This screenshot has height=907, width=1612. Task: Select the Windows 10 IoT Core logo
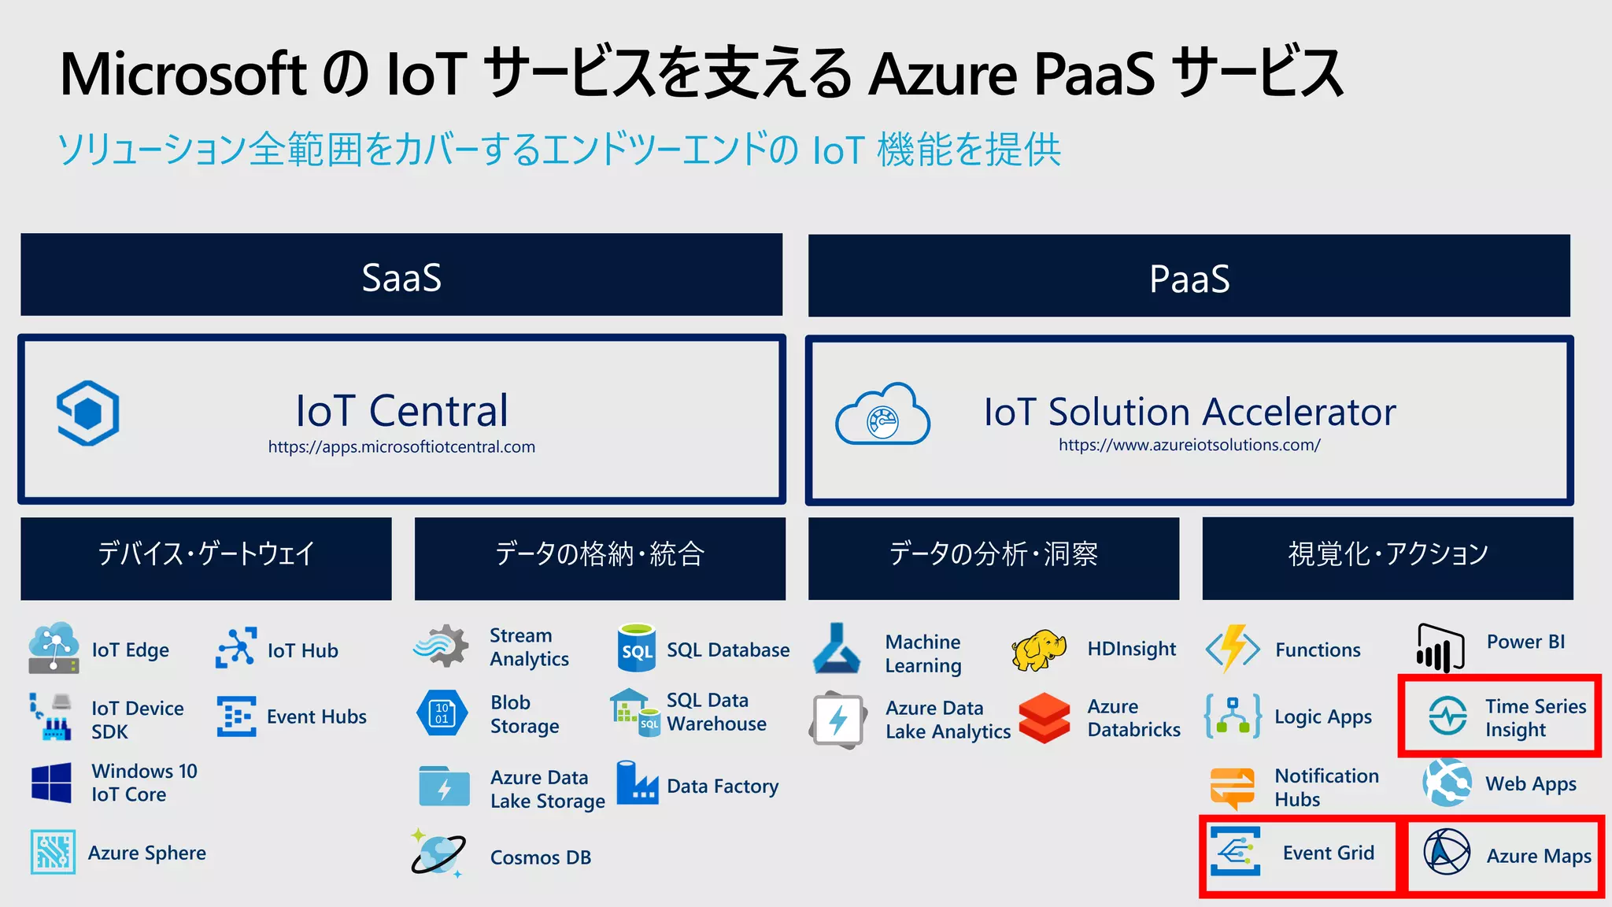pyautogui.click(x=52, y=783)
